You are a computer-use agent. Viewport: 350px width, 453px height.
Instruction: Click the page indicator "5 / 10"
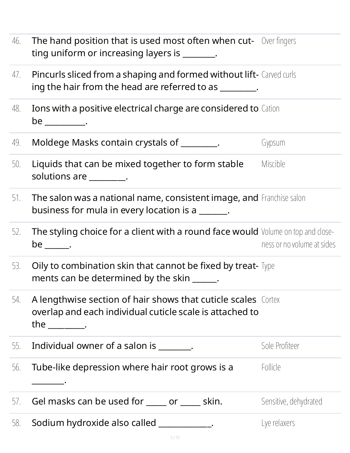175,438
